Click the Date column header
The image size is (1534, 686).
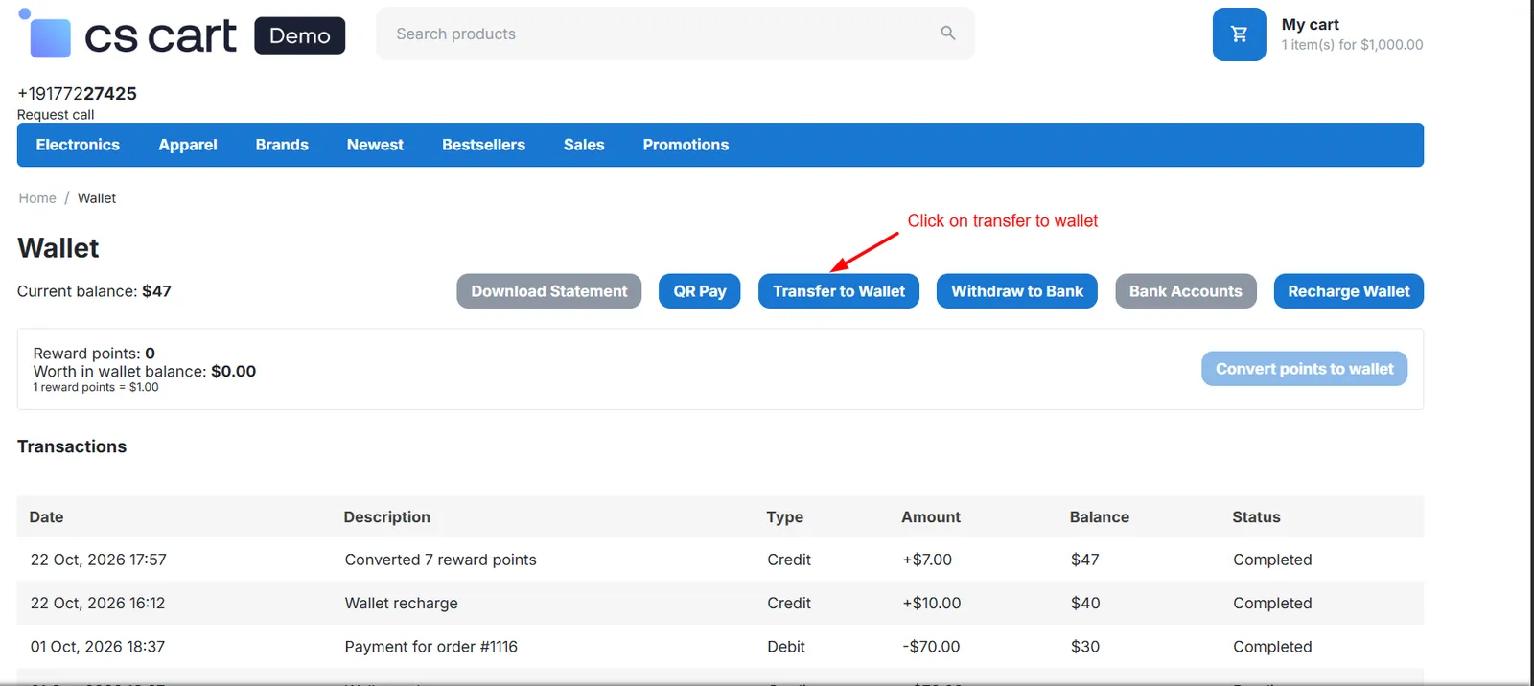tap(46, 517)
